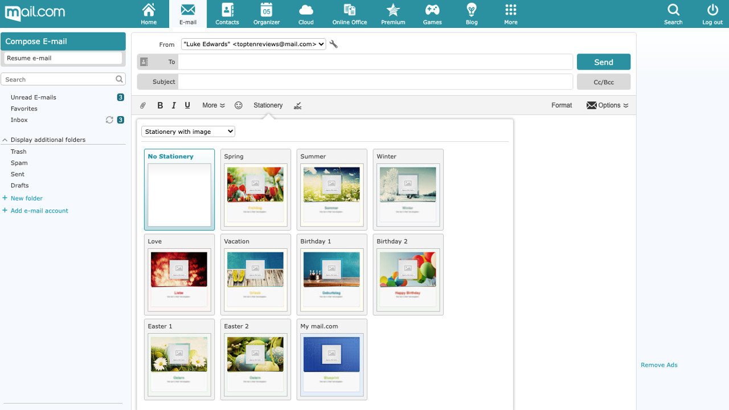Click the Search magnifier in the top bar

(673, 14)
